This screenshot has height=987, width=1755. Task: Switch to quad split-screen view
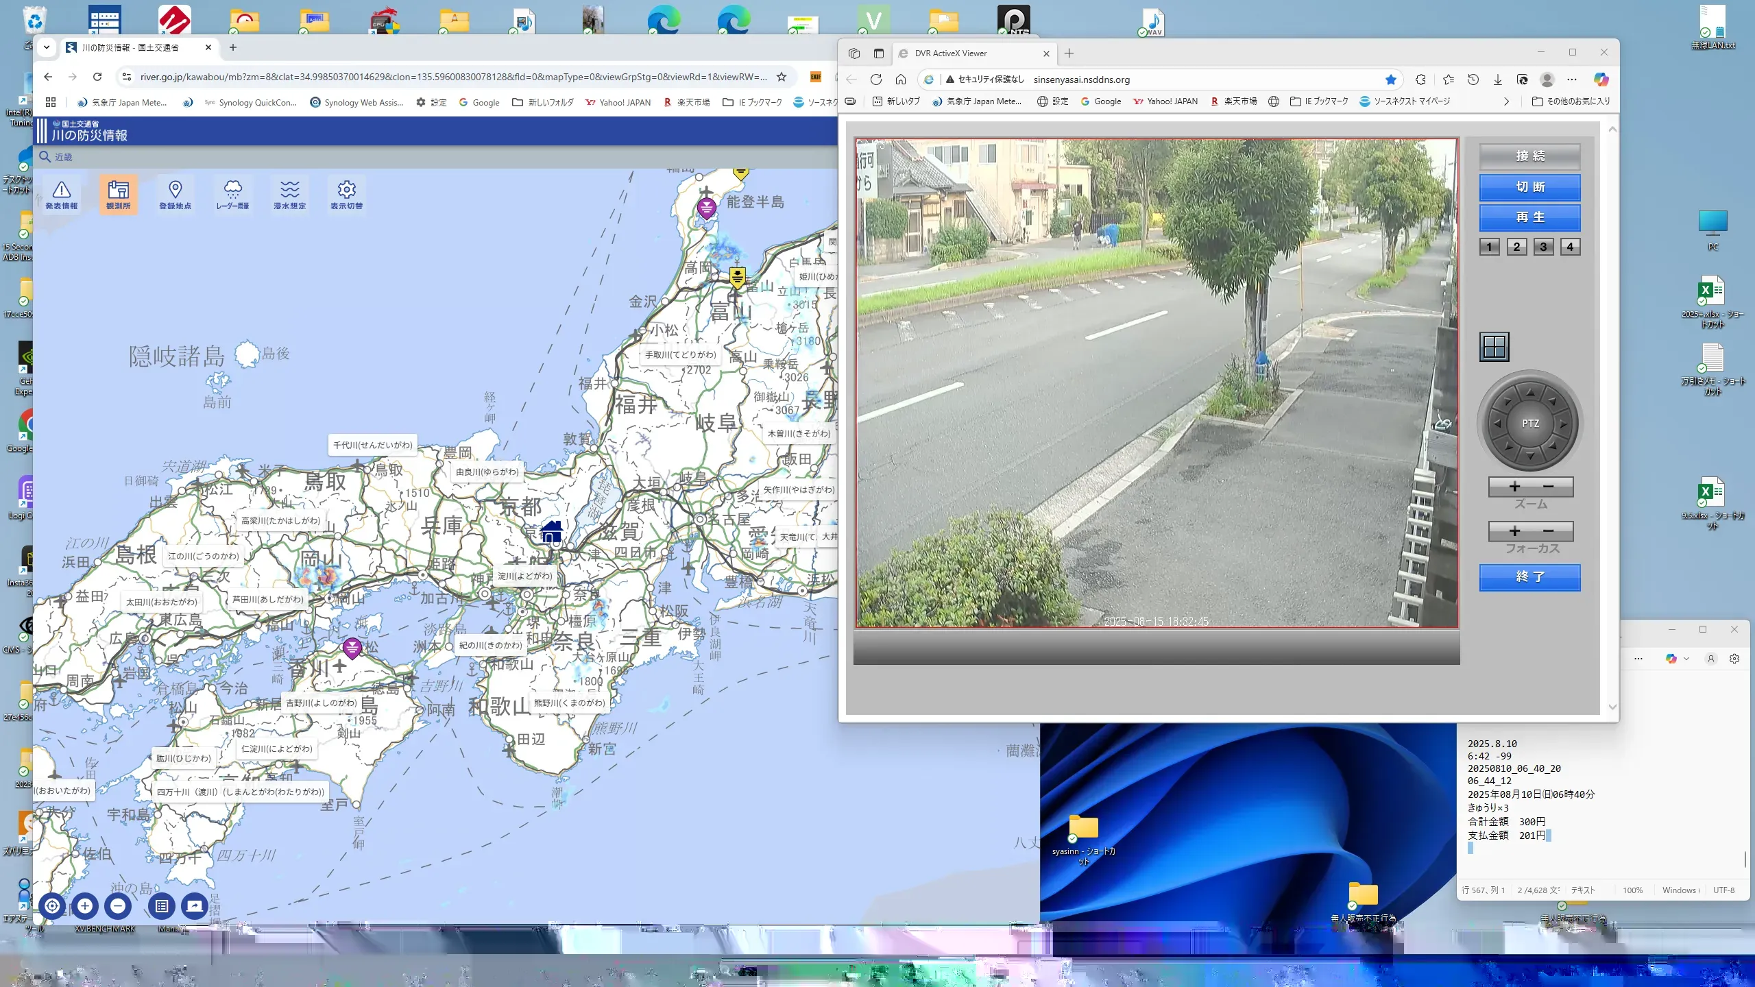coord(1494,347)
